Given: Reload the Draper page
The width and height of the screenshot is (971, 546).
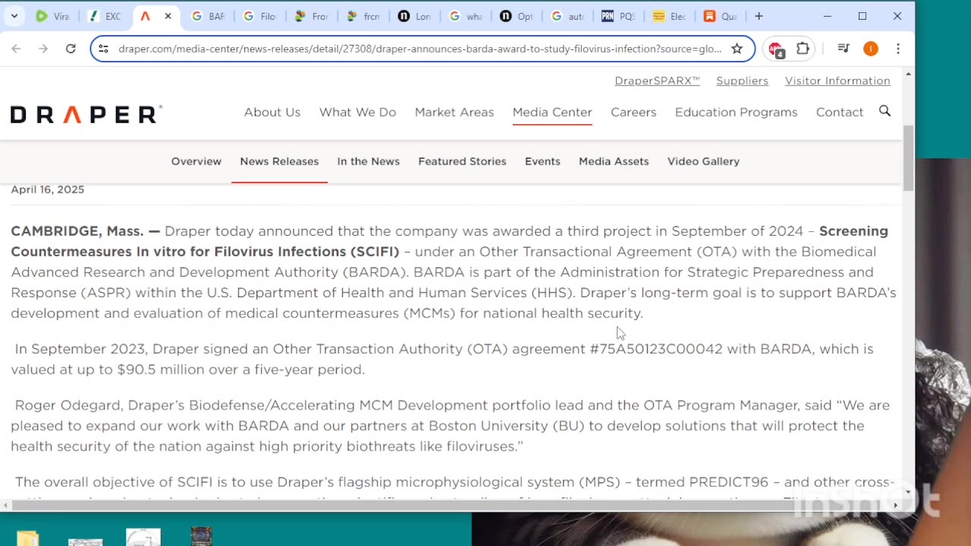Looking at the screenshot, I should [x=71, y=49].
